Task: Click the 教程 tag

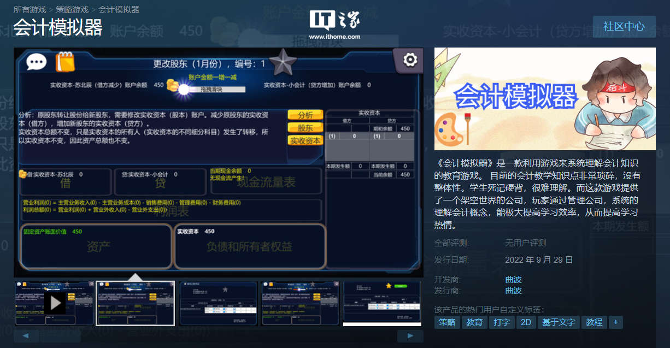Action: 594,322
